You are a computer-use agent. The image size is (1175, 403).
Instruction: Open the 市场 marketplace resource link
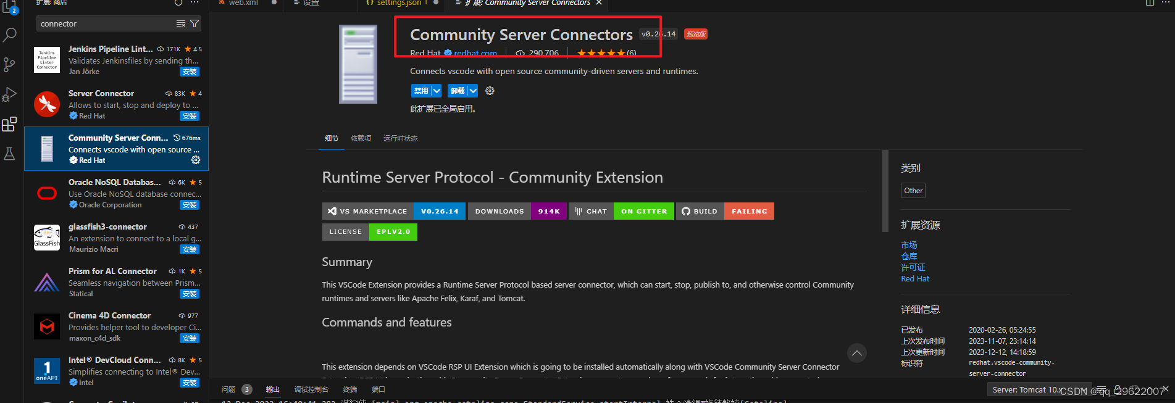909,245
